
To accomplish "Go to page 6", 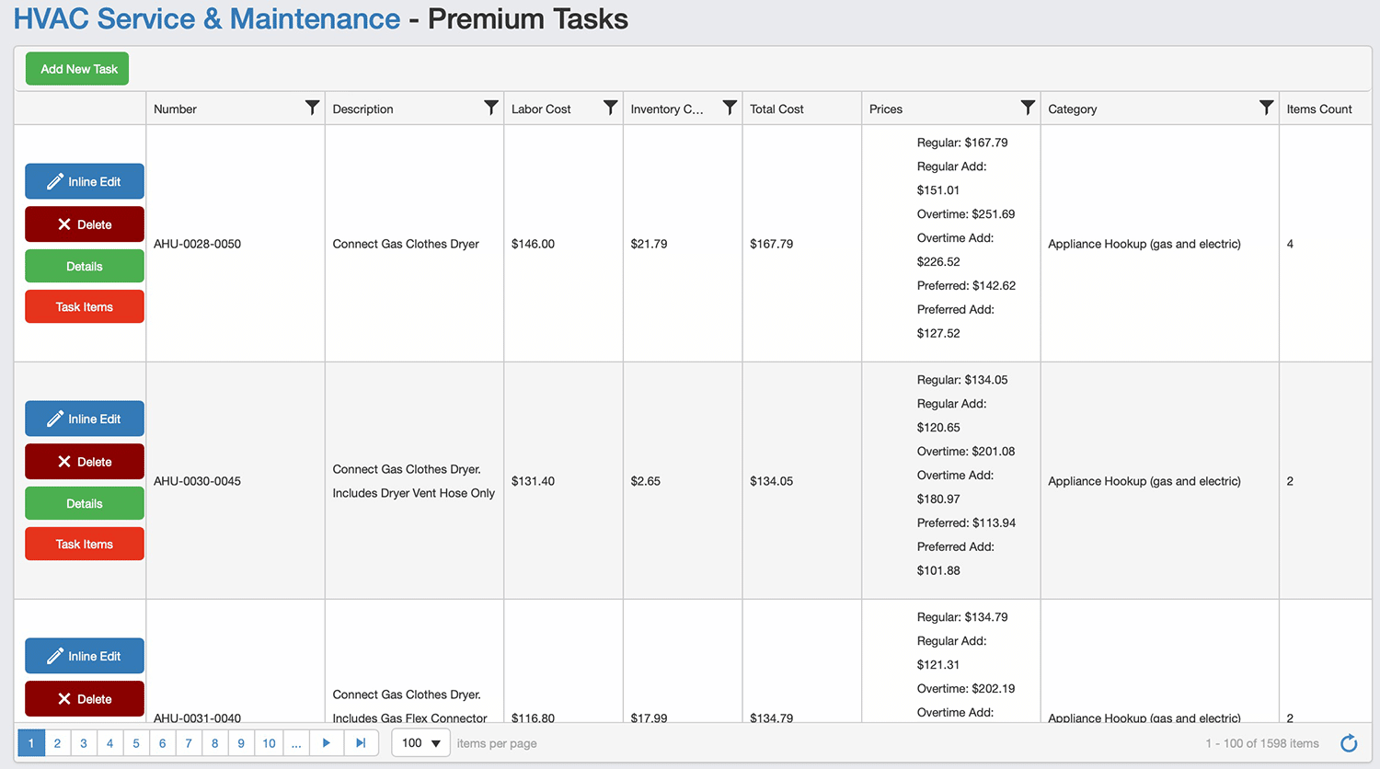I will tap(162, 743).
